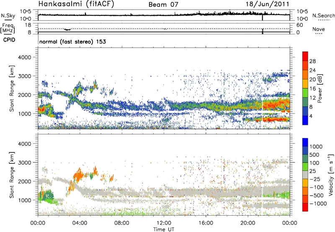Pick the grey −25 to 25 velocity swatch
The width and height of the screenshot is (335, 232).
coord(305,175)
